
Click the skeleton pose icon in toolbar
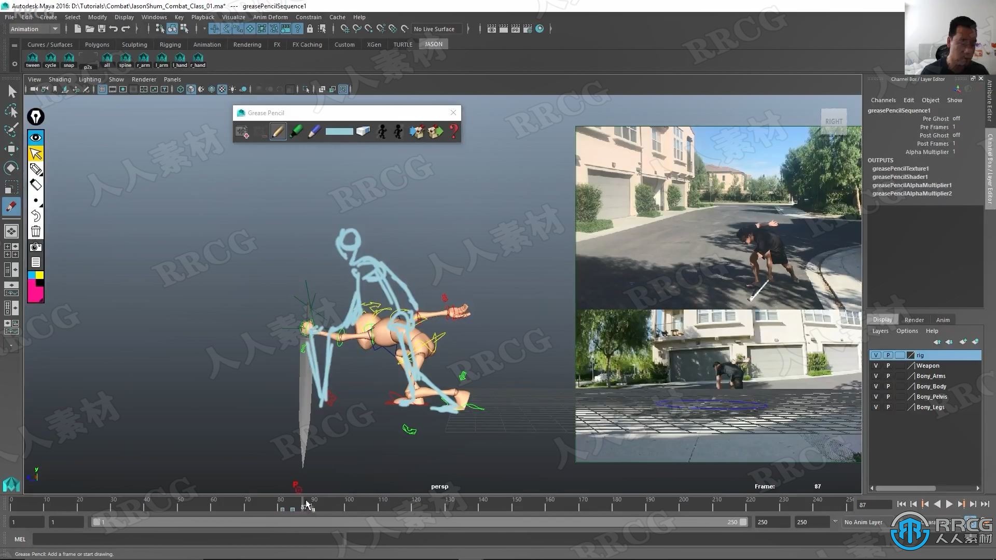coord(382,131)
